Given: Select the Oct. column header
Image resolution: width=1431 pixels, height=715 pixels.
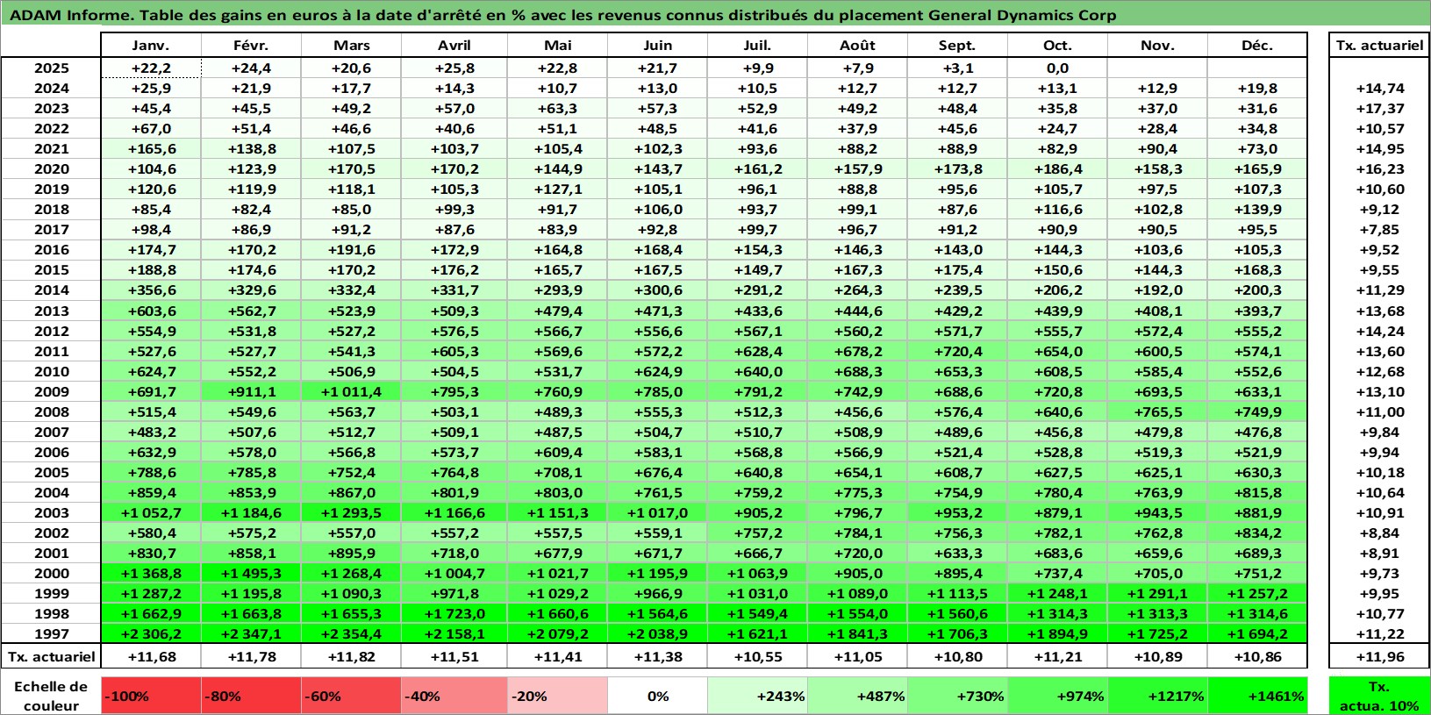Looking at the screenshot, I should click(1057, 45).
